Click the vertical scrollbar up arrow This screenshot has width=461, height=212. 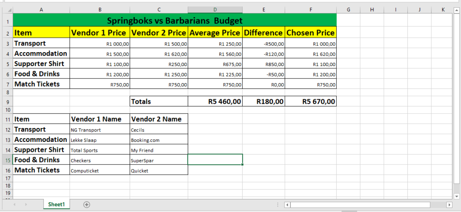tap(456, 9)
